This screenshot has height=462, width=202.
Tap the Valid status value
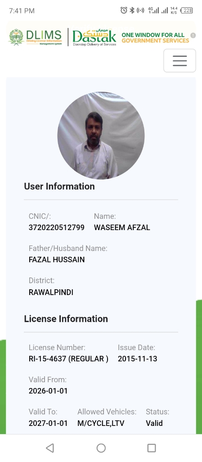(154, 423)
